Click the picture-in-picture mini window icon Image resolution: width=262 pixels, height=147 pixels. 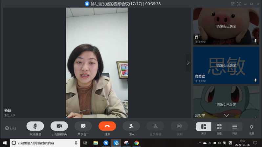233,4
